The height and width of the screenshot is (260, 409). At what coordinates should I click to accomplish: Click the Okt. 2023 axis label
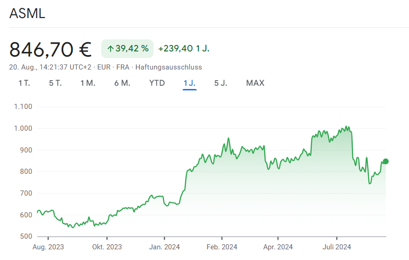(x=107, y=247)
